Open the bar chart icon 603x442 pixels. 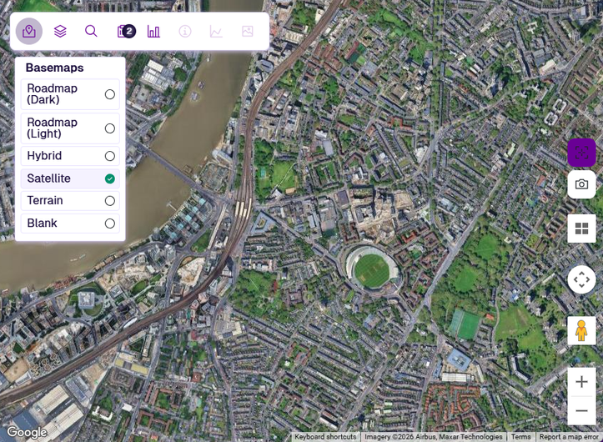point(153,31)
